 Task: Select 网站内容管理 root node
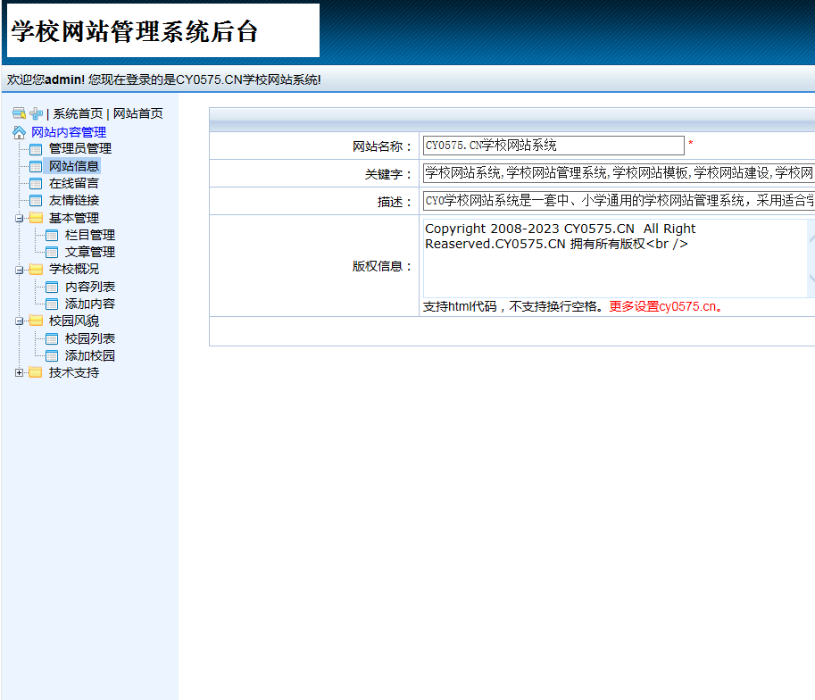point(69,133)
